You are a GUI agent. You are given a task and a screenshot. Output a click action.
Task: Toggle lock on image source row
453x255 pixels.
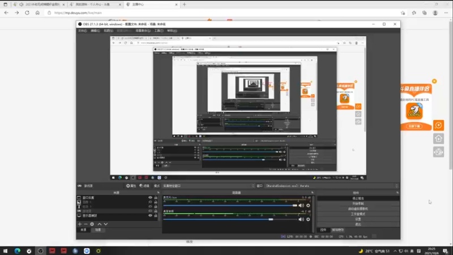click(156, 202)
